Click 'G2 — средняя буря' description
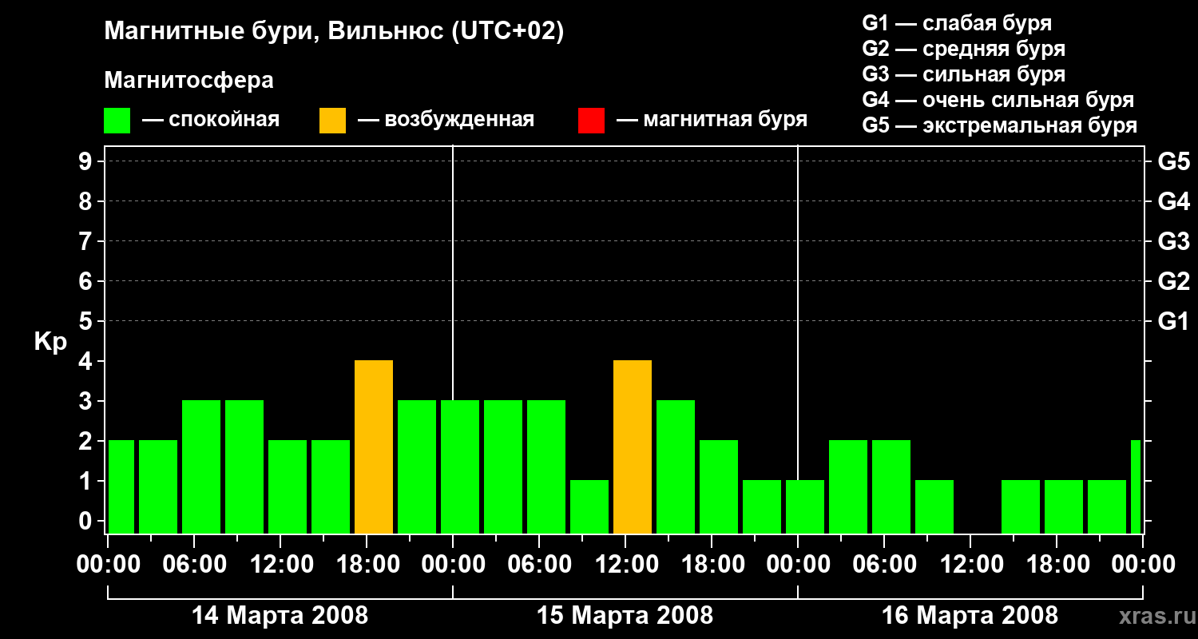The width and height of the screenshot is (1198, 639). (x=963, y=49)
